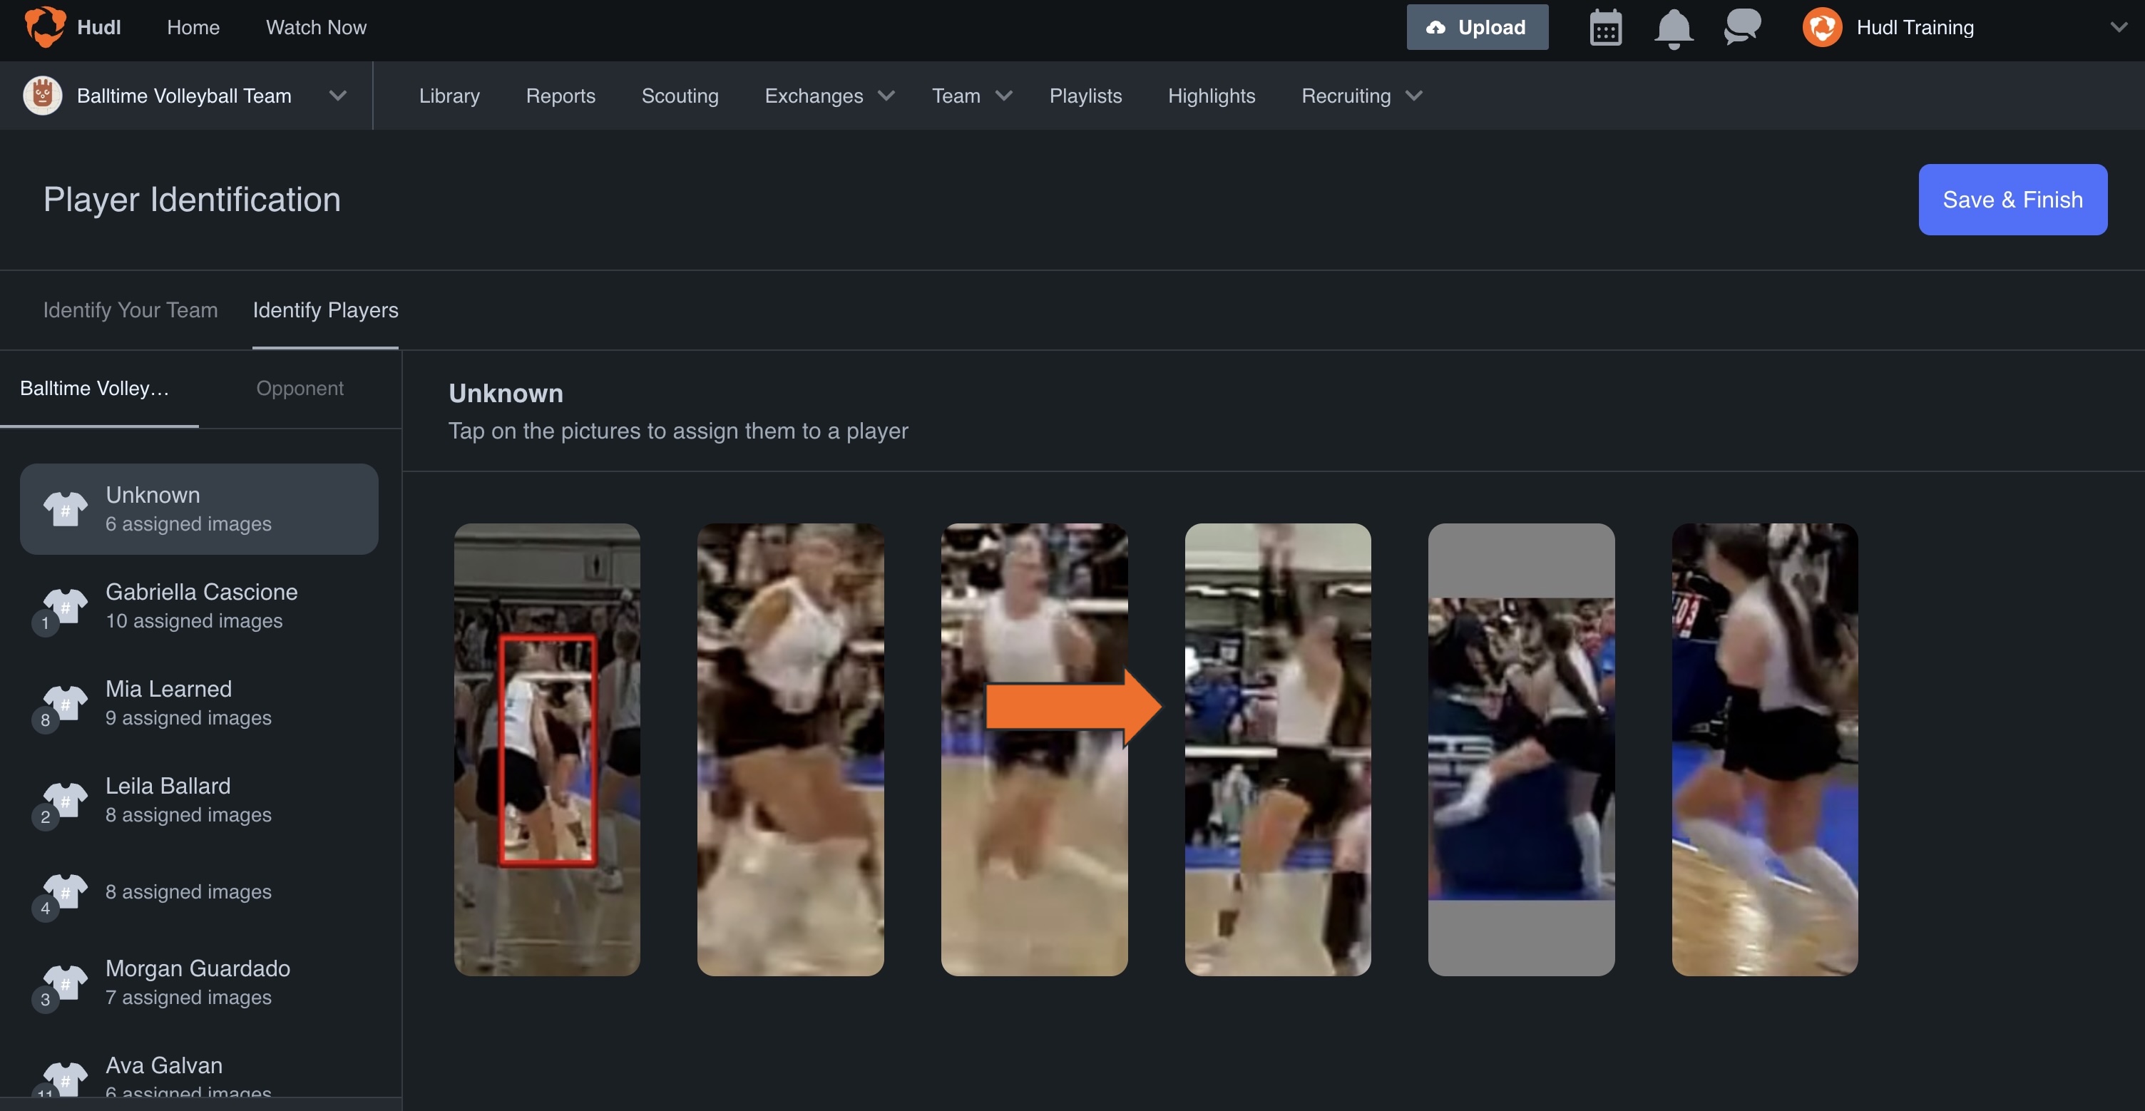Open the Scouting menu item
The width and height of the screenshot is (2145, 1111).
point(680,96)
